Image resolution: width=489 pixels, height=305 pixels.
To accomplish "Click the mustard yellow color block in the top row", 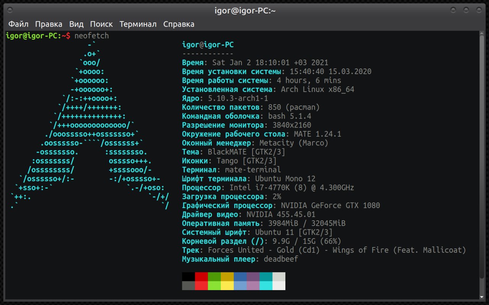I will [227, 277].
